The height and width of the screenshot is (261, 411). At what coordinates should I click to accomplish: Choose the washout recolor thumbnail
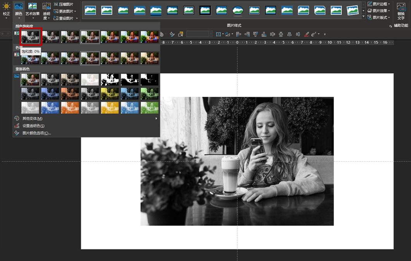[x=90, y=80]
